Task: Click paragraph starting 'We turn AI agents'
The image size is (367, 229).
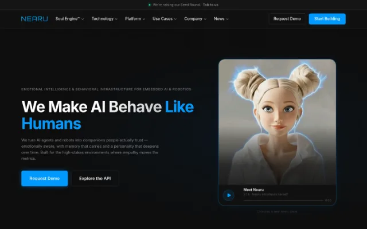Action: click(x=90, y=149)
